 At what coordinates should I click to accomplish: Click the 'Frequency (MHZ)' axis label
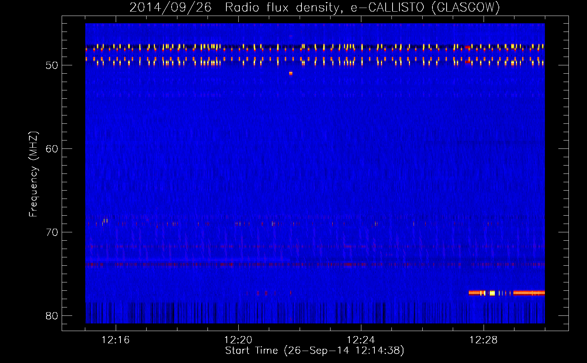coord(33,174)
